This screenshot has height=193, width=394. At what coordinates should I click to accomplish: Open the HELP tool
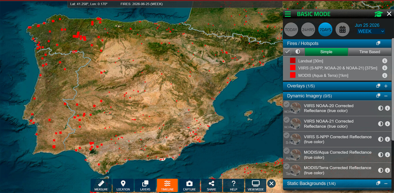(x=234, y=186)
